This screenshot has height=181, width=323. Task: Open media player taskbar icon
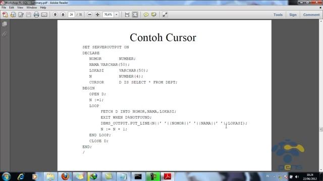point(35,176)
